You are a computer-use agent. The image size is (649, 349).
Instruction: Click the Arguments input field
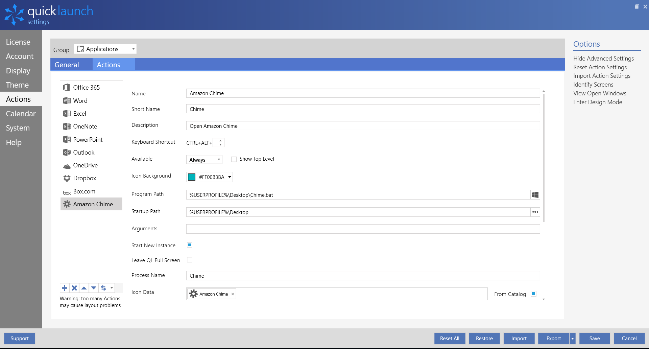363,229
